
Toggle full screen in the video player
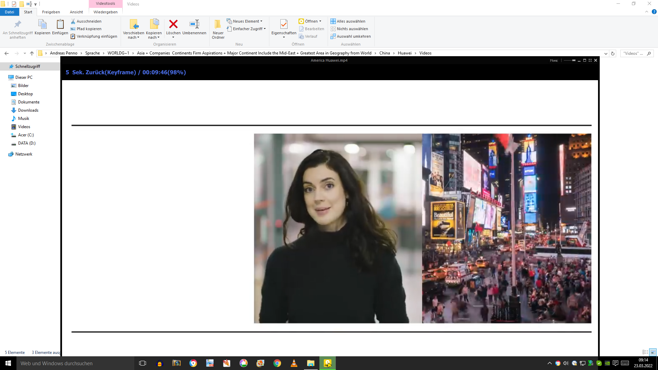[590, 60]
